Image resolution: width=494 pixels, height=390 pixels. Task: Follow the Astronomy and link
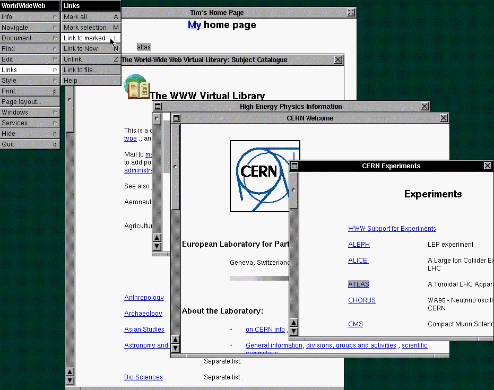click(146, 345)
